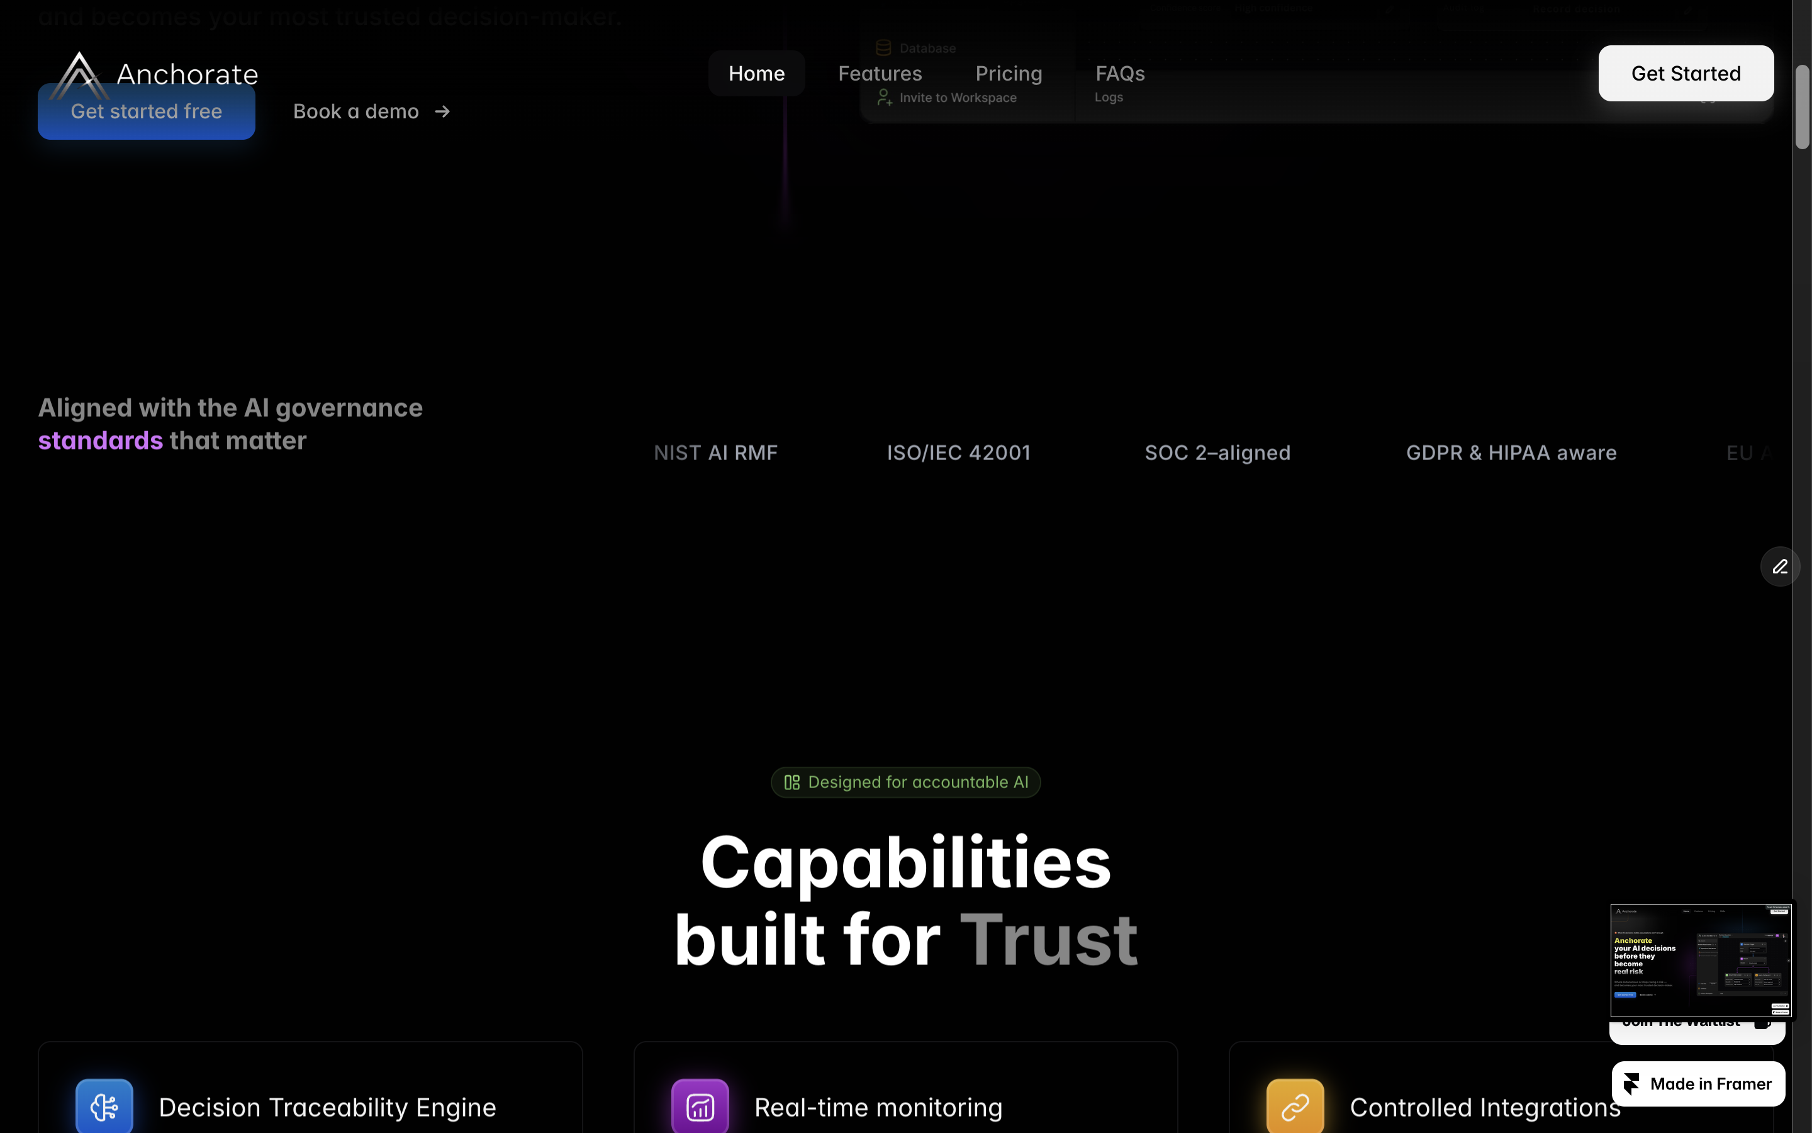1812x1133 pixels.
Task: Open the edit pencil icon on the right edge
Action: point(1780,566)
